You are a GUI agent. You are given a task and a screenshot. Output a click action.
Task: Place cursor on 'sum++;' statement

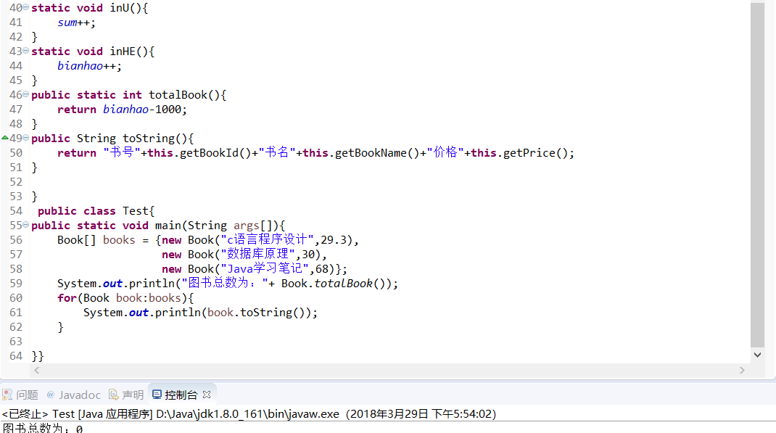pyautogui.click(x=76, y=22)
